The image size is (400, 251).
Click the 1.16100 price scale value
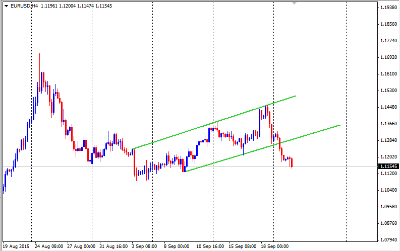pos(388,74)
